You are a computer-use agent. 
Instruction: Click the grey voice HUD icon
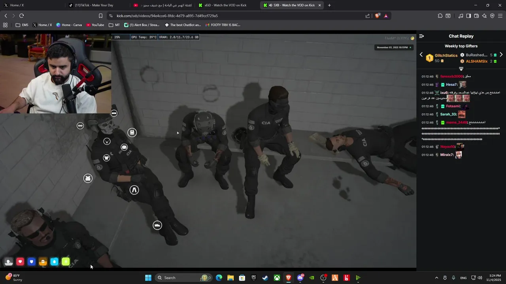[x=9, y=262]
